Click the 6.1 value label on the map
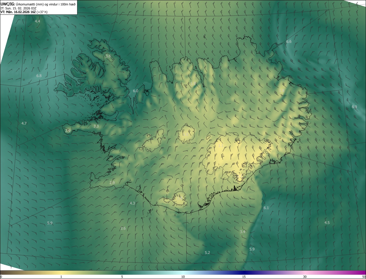 click(266, 208)
